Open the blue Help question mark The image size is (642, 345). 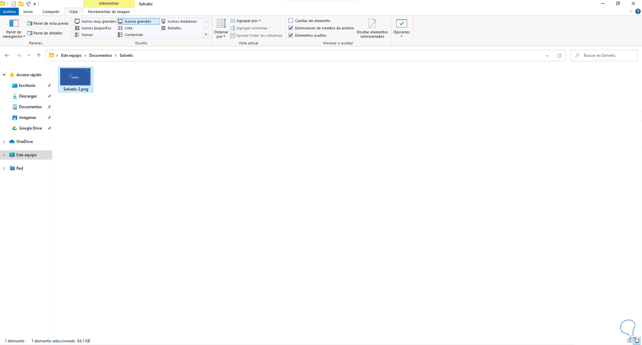coord(638,12)
